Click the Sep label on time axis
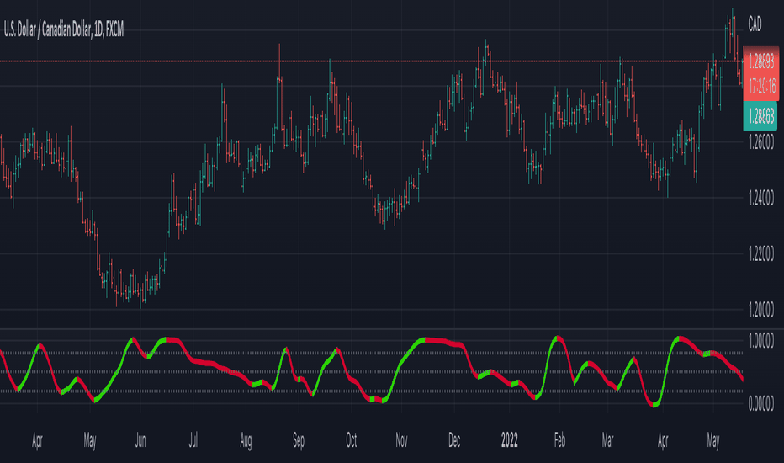Screen dimensions: 784x463 (x=299, y=440)
